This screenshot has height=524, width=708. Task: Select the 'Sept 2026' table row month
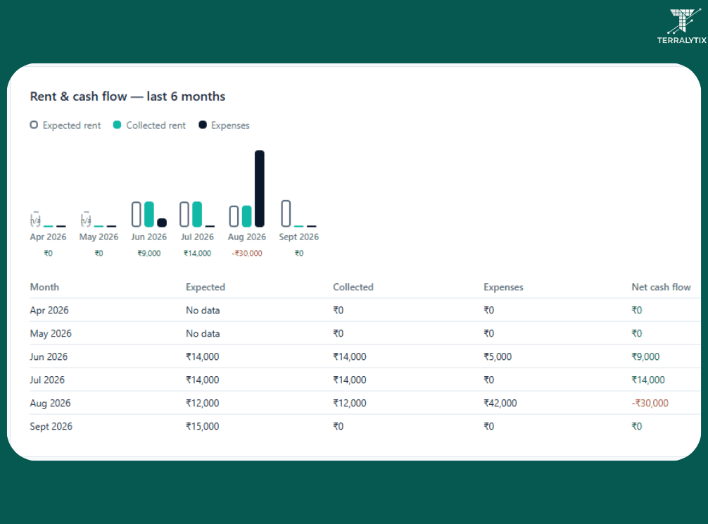[x=51, y=426]
